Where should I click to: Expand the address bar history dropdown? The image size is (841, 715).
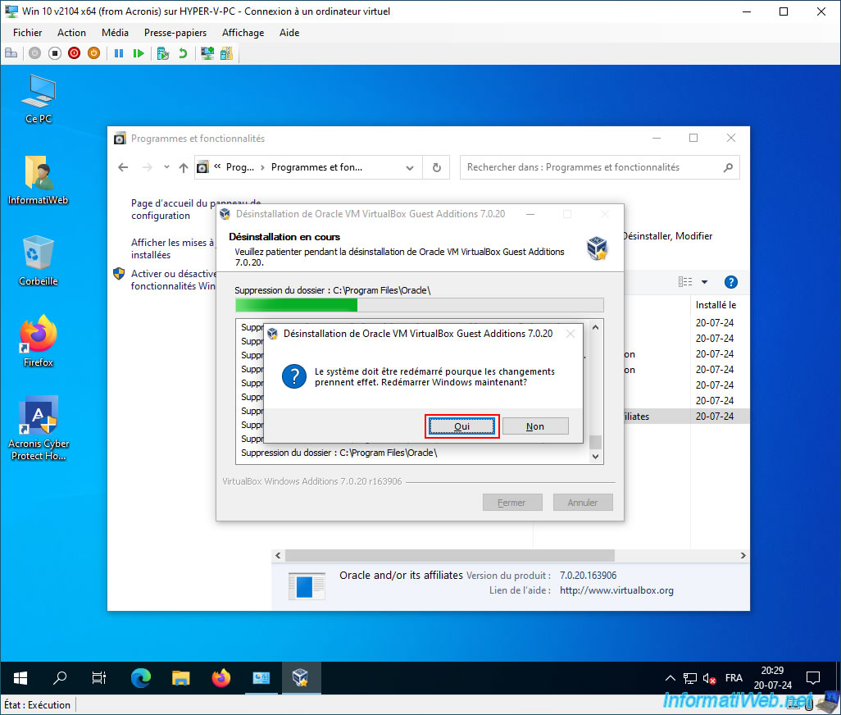coord(410,167)
